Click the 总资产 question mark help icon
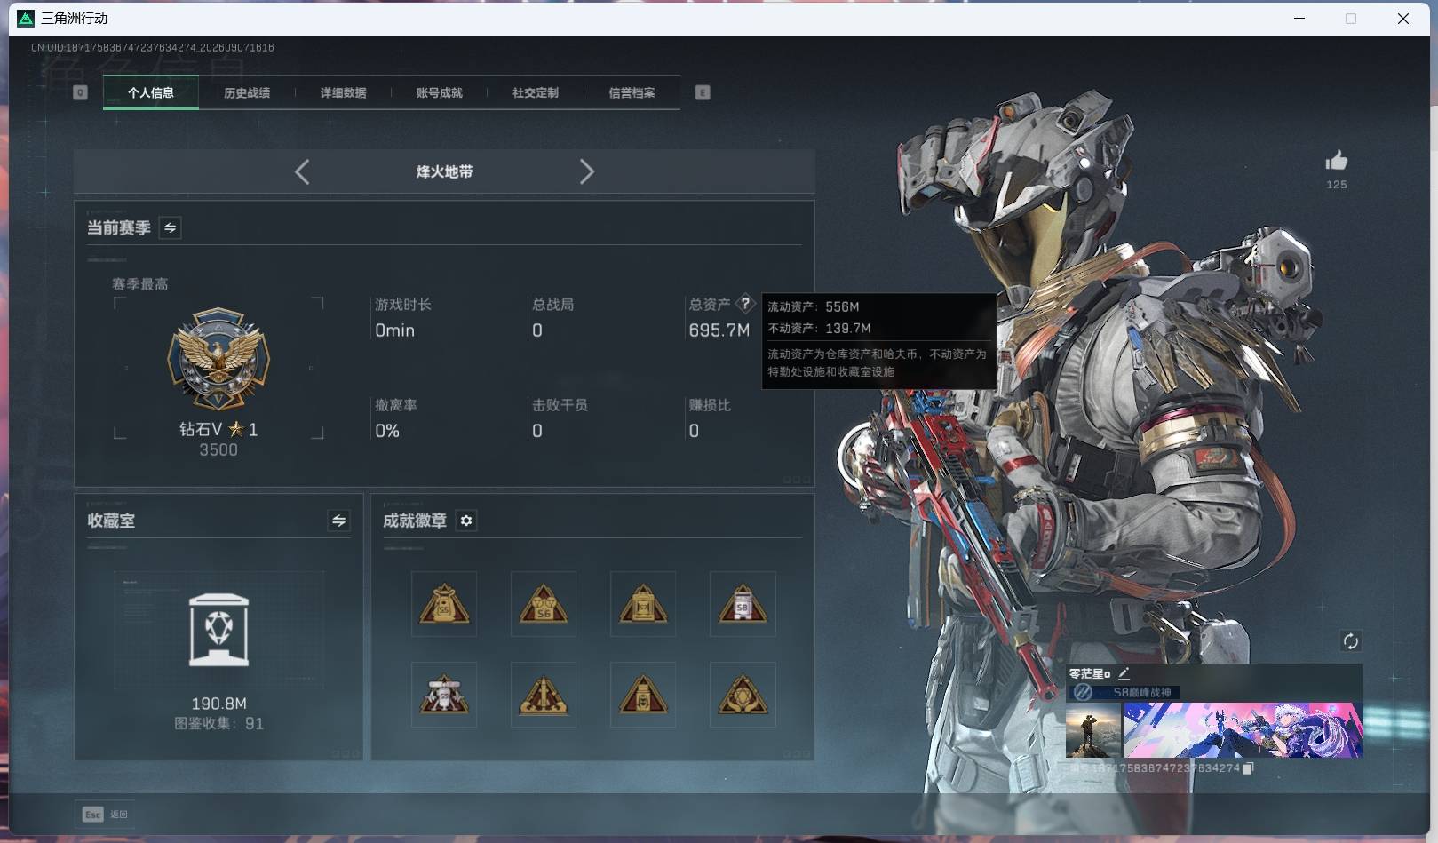Screen dimensions: 1438x843 tap(745, 304)
